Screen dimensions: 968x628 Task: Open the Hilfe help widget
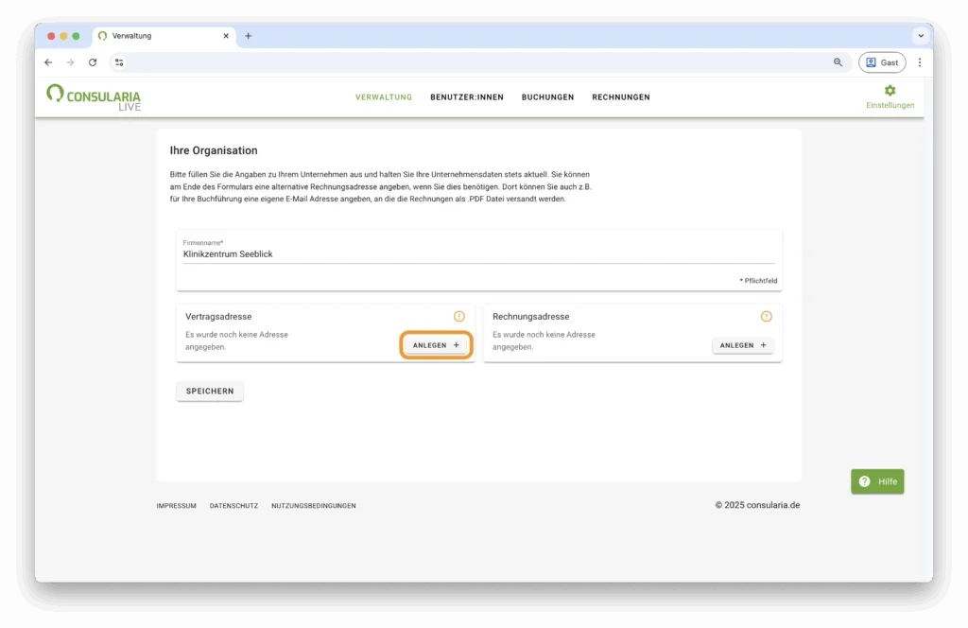click(x=877, y=481)
